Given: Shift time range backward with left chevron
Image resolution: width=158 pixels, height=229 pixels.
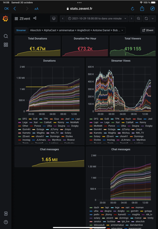Looking at the screenshot, I should [63, 19].
